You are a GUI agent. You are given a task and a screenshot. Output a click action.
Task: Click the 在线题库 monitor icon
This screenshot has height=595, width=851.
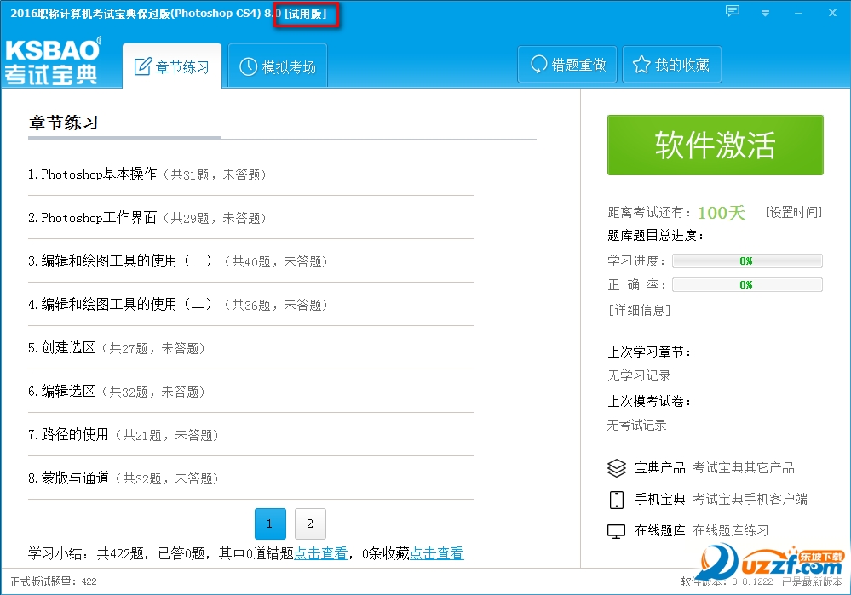(x=617, y=531)
